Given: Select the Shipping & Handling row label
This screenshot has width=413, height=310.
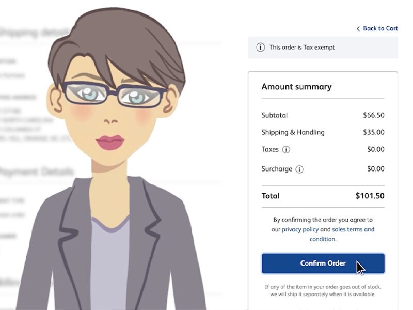Looking at the screenshot, I should tap(293, 132).
